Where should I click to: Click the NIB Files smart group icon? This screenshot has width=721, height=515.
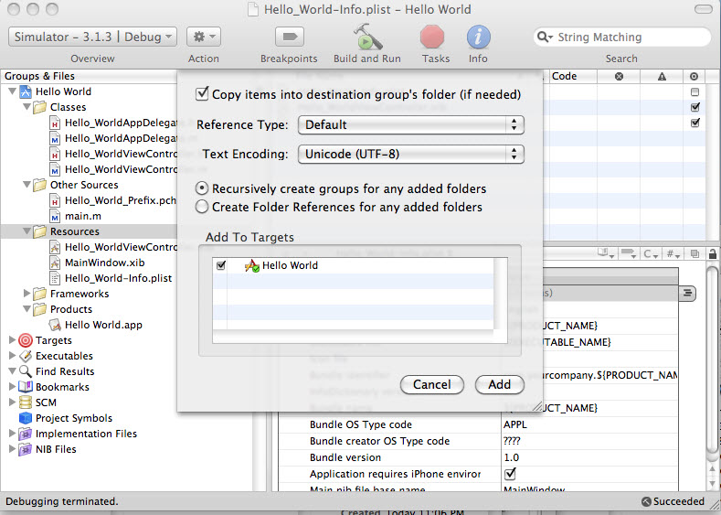point(26,449)
